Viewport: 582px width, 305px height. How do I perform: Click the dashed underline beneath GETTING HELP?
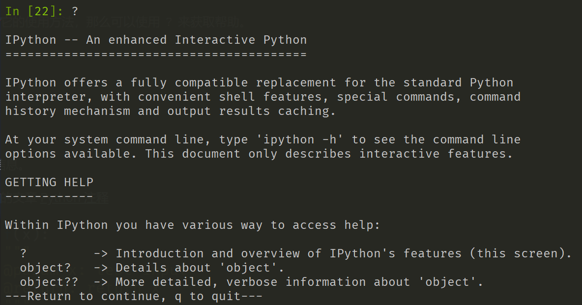[49, 196]
